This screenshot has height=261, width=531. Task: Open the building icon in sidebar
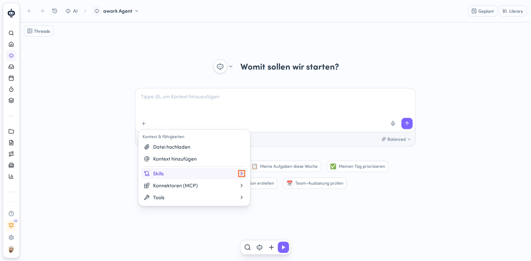tap(11, 165)
